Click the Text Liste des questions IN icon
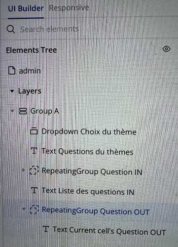 coord(35,190)
